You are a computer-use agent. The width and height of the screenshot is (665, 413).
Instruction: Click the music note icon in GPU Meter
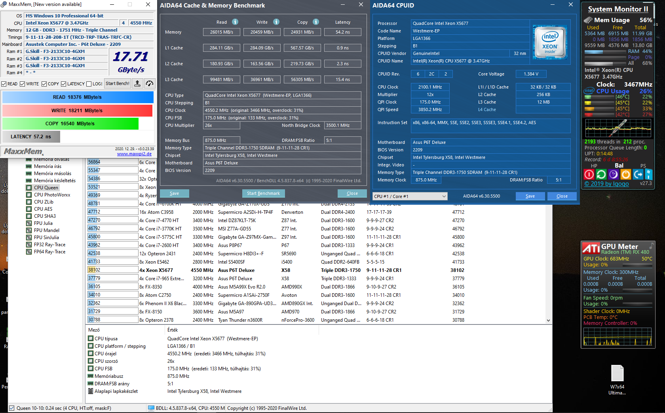tap(651, 246)
